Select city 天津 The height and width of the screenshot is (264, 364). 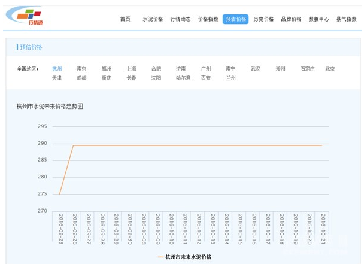(x=57, y=78)
